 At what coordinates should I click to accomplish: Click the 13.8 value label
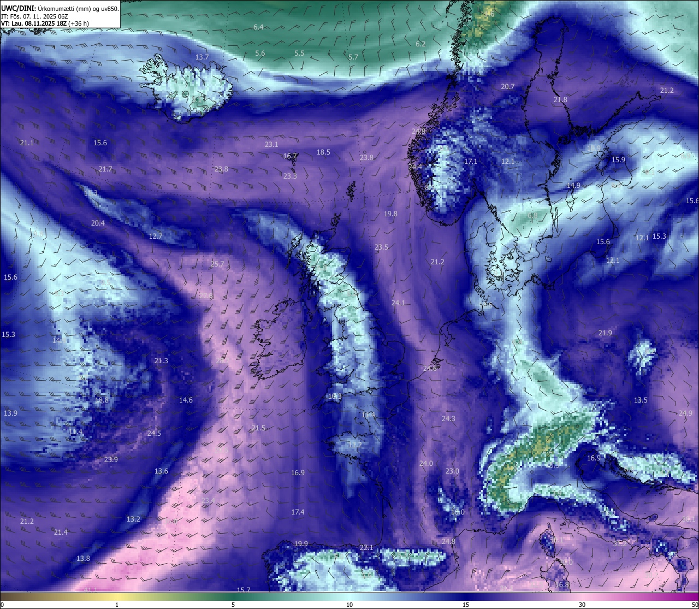tap(83, 559)
